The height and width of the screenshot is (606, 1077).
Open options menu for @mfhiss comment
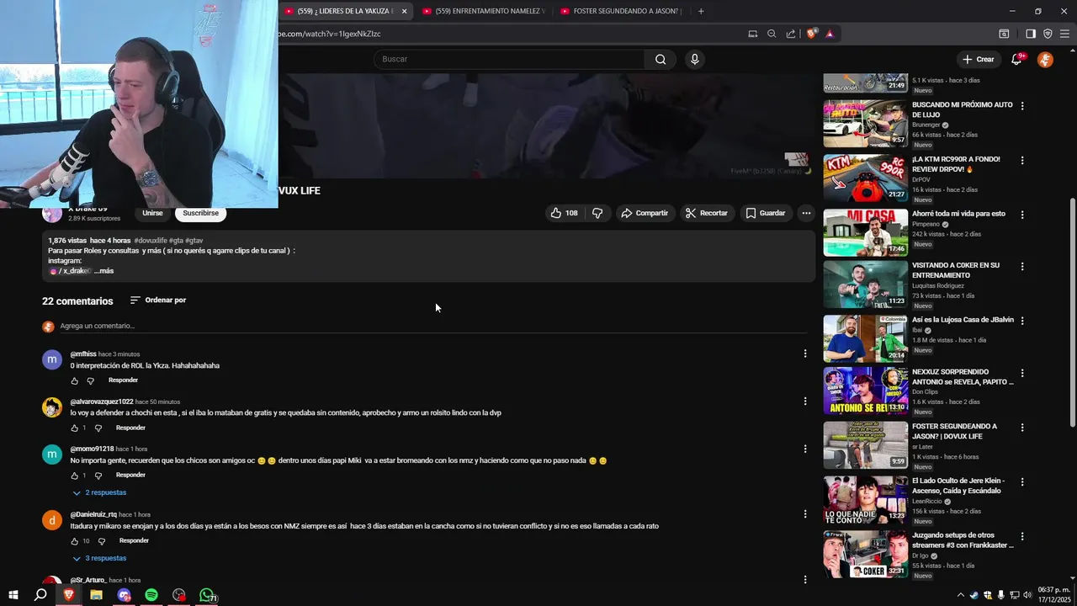pos(805,354)
